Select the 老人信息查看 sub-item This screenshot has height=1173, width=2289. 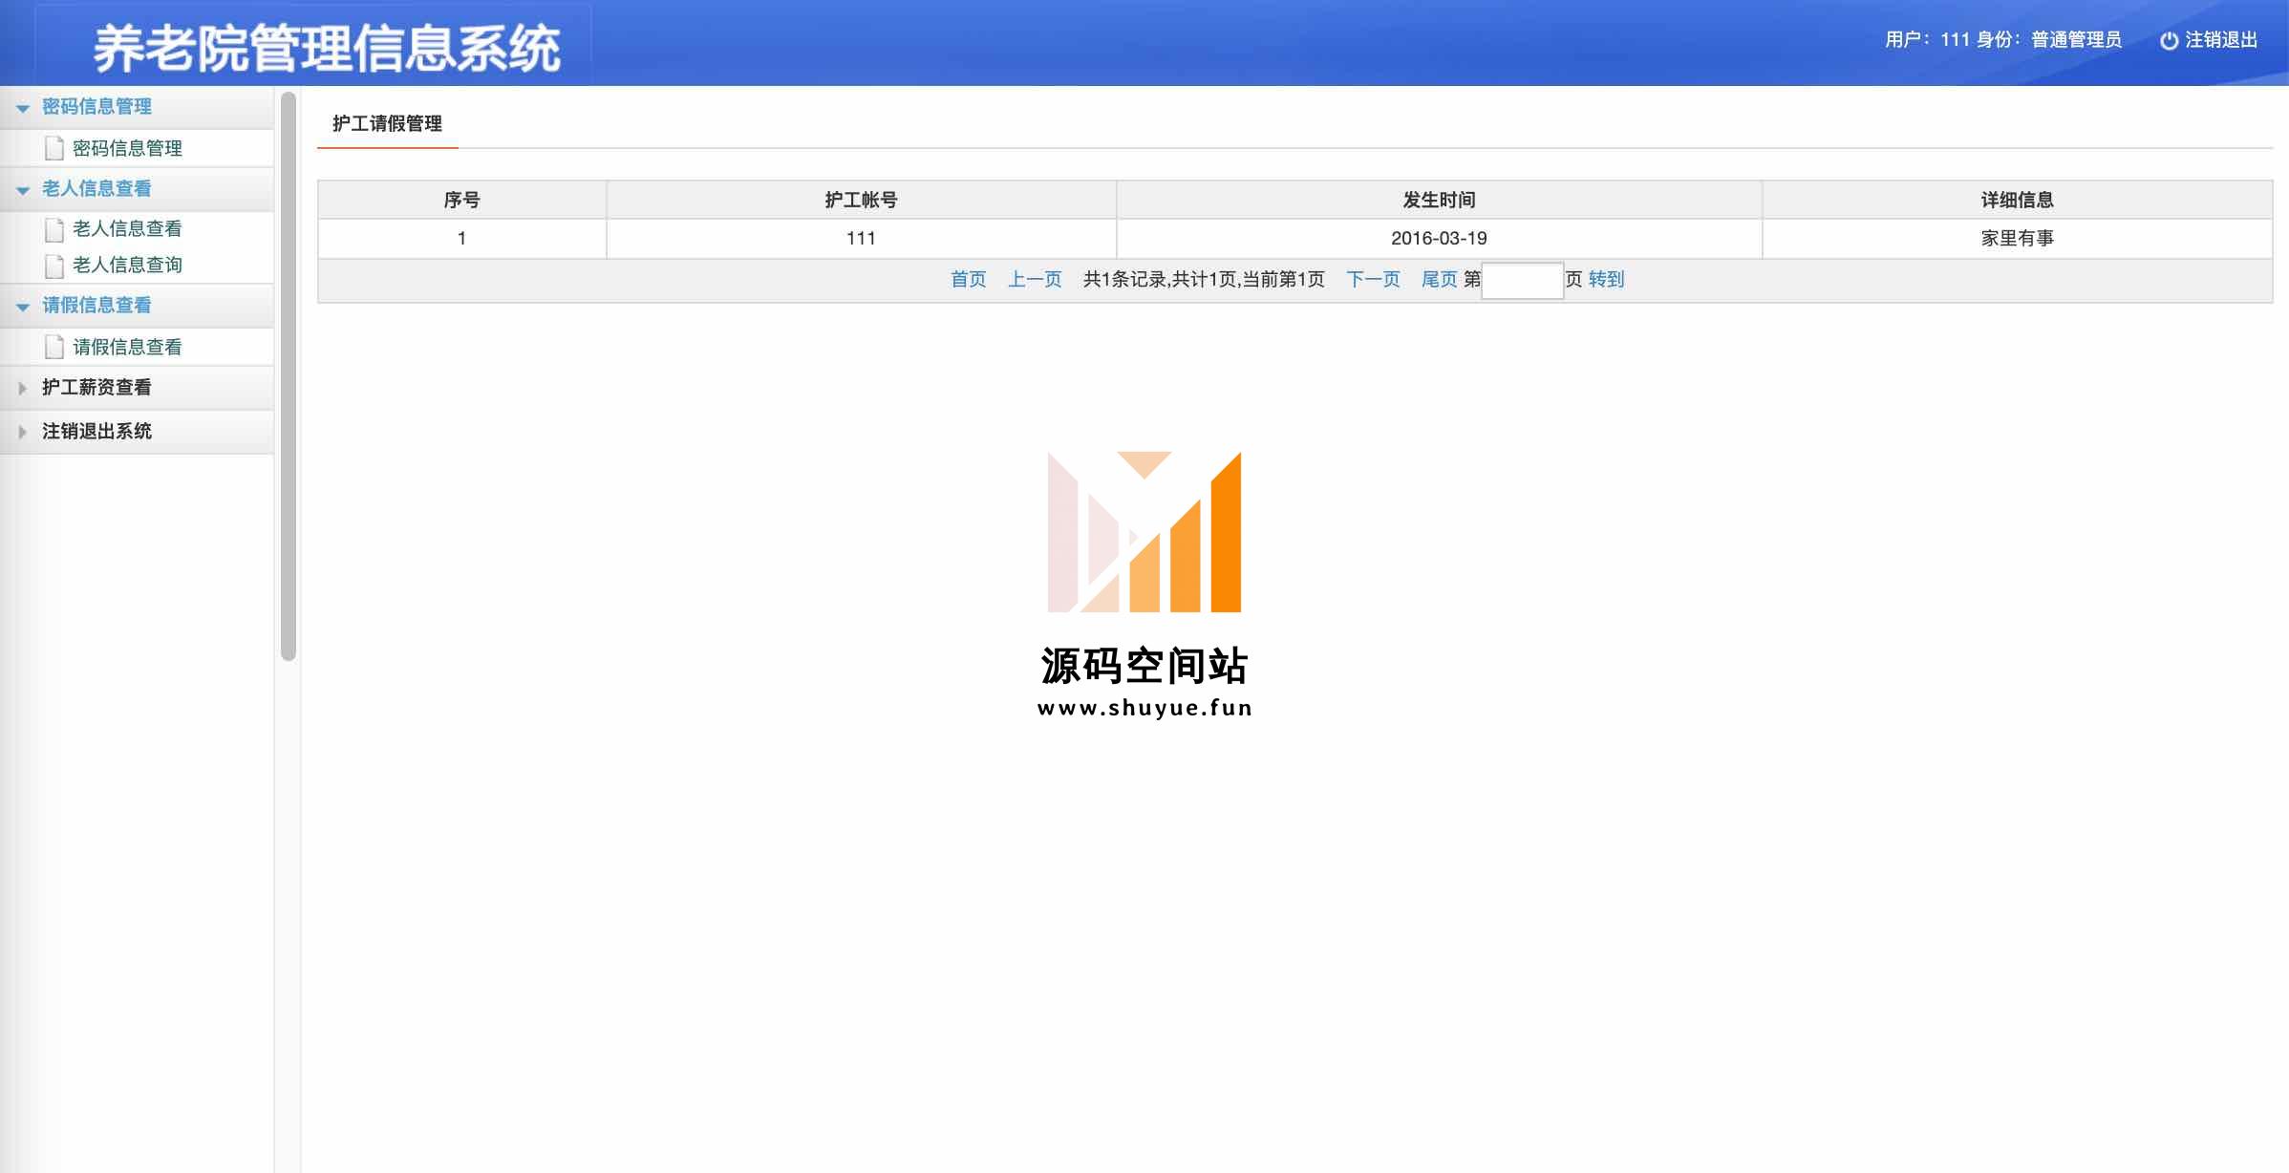pos(127,229)
